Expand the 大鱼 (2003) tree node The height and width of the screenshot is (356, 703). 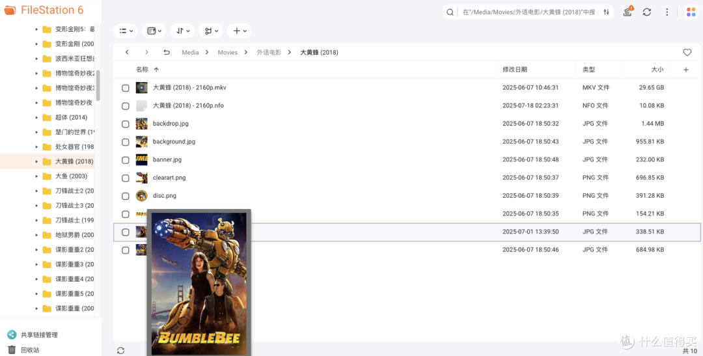(x=36, y=176)
